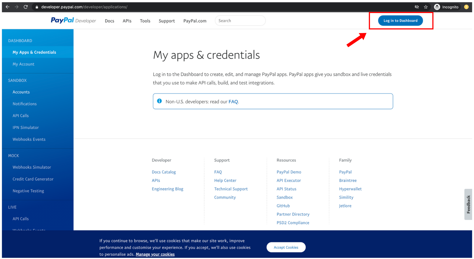Viewport: 474px width, 259px height.
Task: Open the Tools menu
Action: pyautogui.click(x=145, y=21)
